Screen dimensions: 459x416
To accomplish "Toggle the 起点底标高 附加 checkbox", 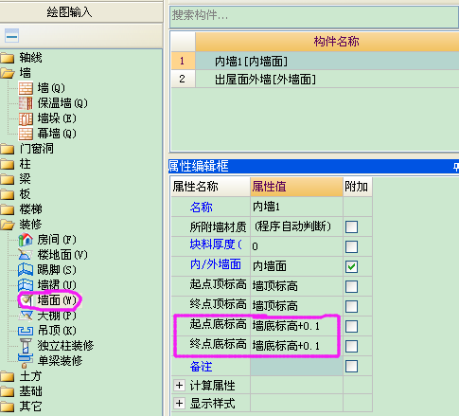I will pyautogui.click(x=351, y=326).
